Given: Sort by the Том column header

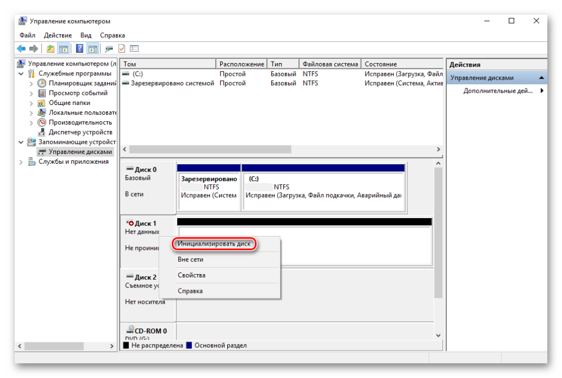Looking at the screenshot, I should tap(168, 64).
